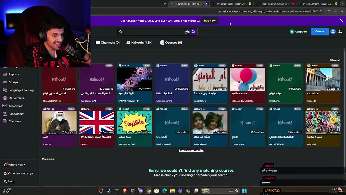Click Show more results
346x195 pixels.
[191, 150]
